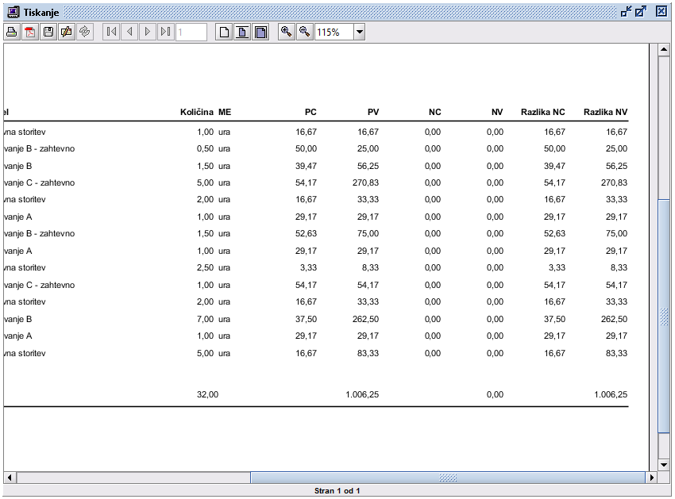Zoom in with the magnifier plus icon
Viewport: 675px width, 499px height.
[x=286, y=32]
